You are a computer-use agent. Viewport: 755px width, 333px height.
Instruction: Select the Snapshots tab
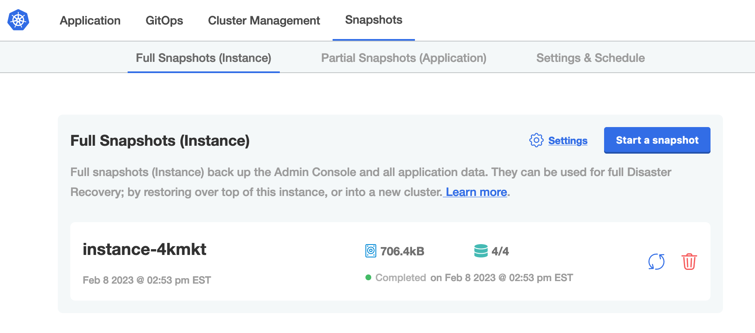coord(374,20)
